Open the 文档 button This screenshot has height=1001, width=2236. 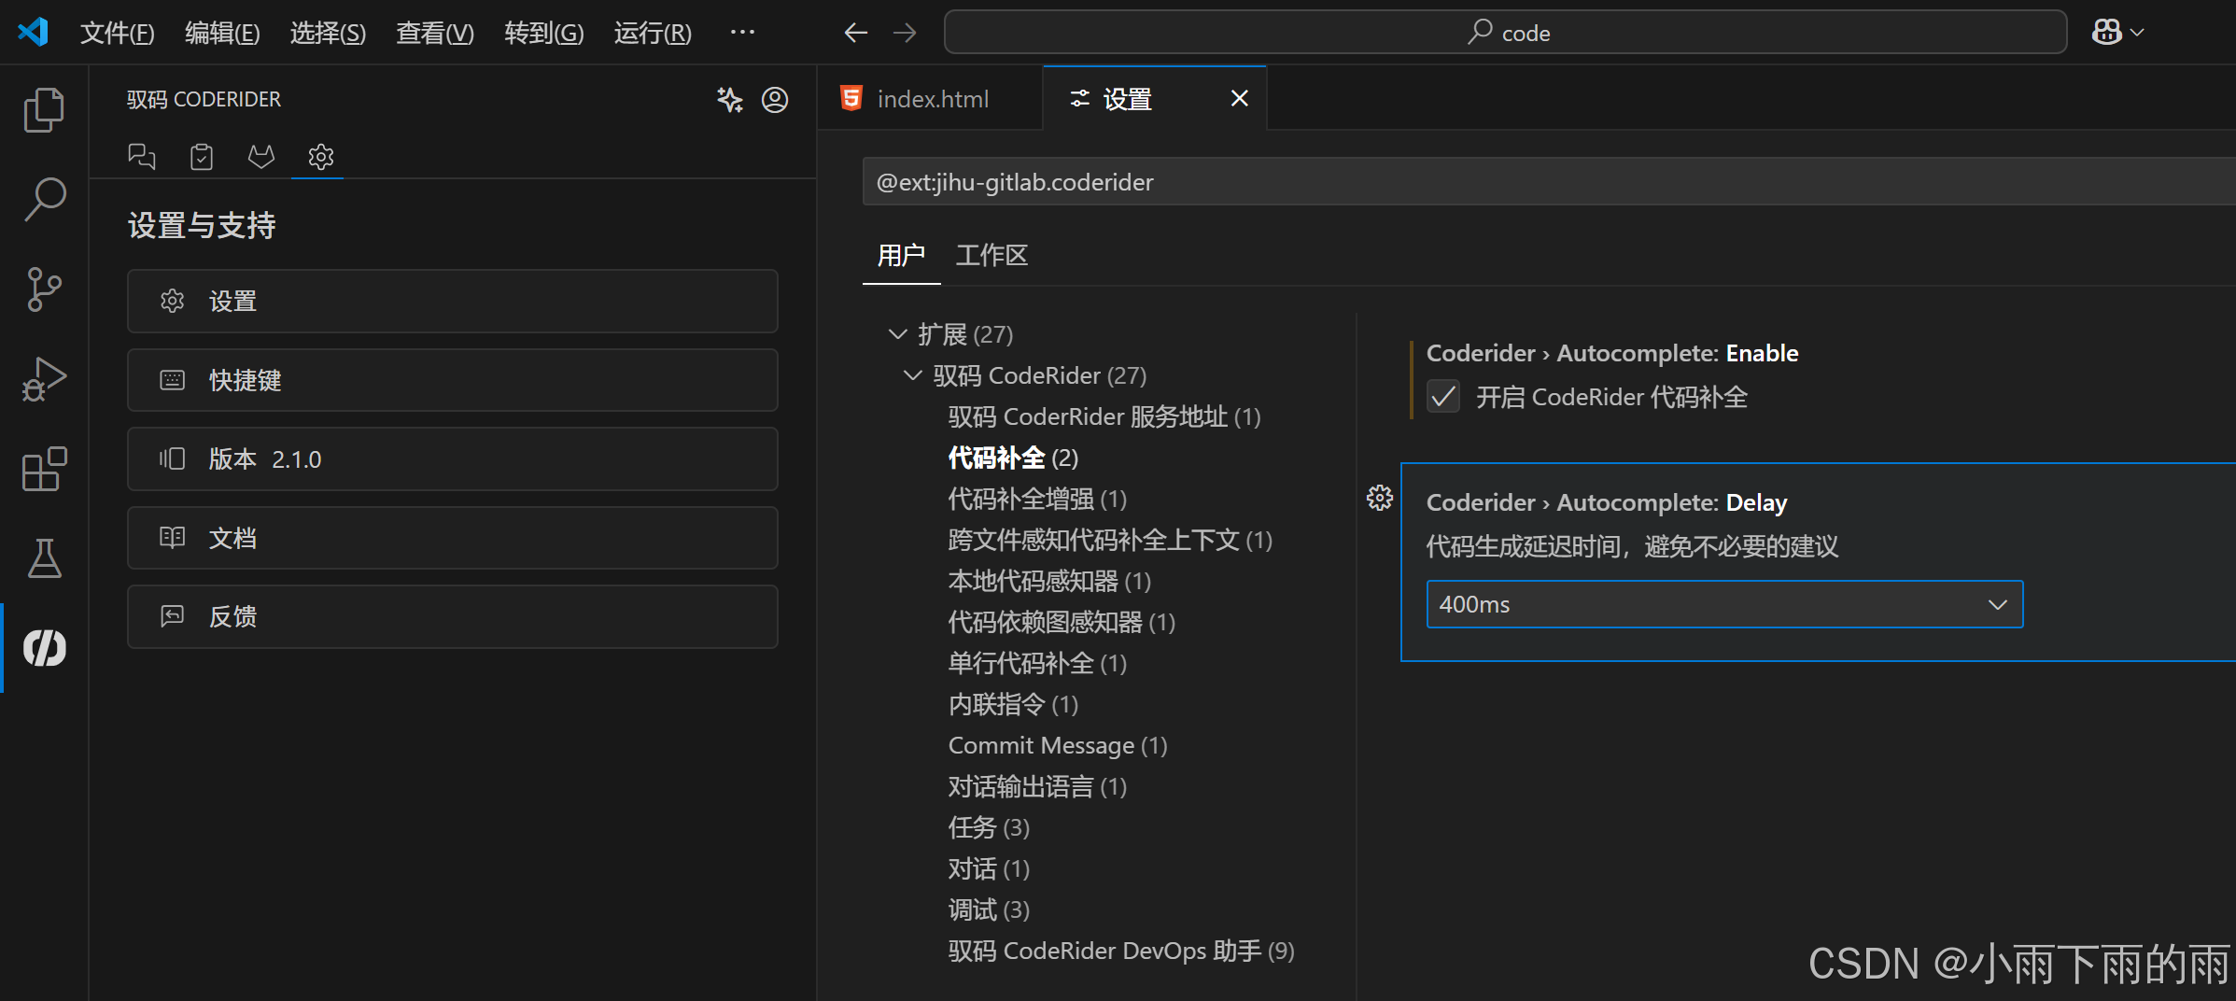point(453,538)
